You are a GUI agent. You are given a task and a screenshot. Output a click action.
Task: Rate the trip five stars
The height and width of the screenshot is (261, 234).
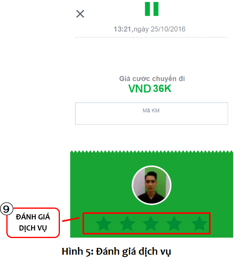coord(199,223)
